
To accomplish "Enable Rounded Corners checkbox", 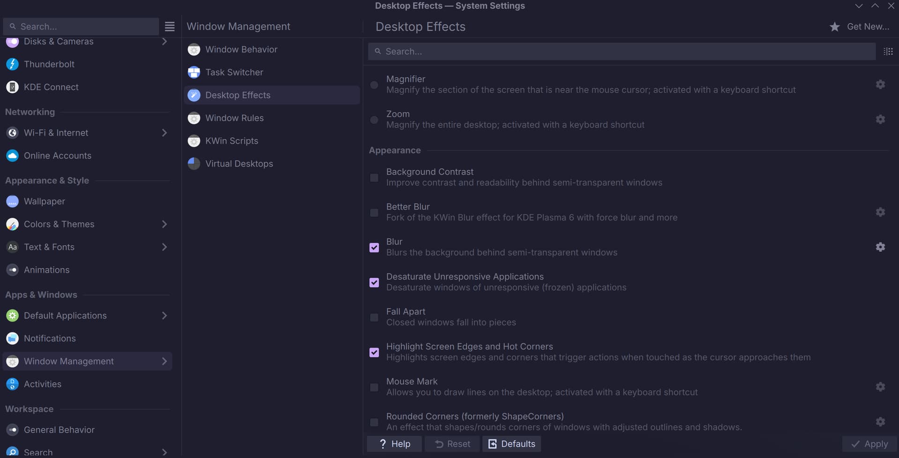I will (374, 422).
